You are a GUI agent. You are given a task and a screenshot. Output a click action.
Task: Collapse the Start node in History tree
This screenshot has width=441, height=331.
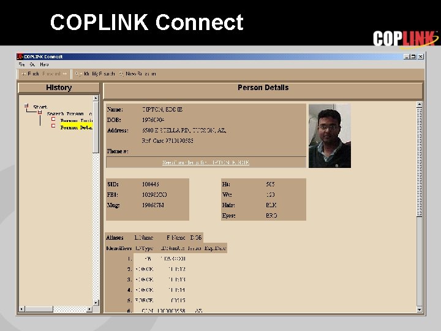click(26, 106)
